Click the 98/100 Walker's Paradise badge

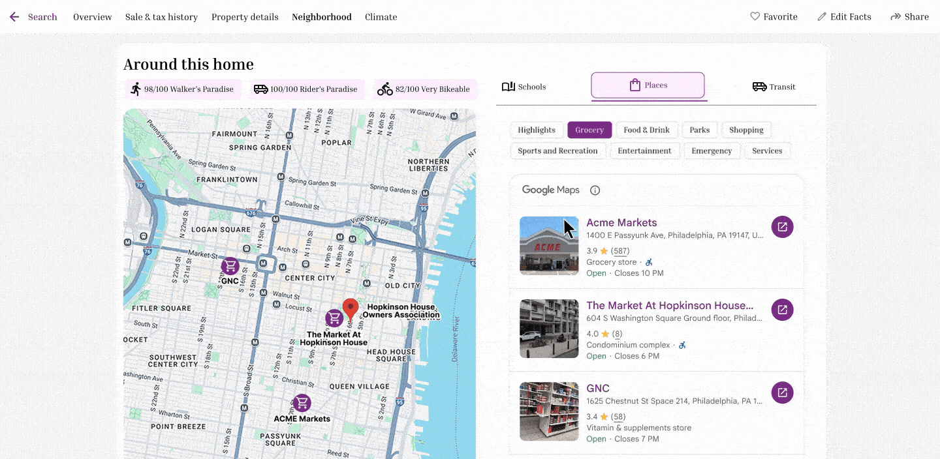point(183,89)
